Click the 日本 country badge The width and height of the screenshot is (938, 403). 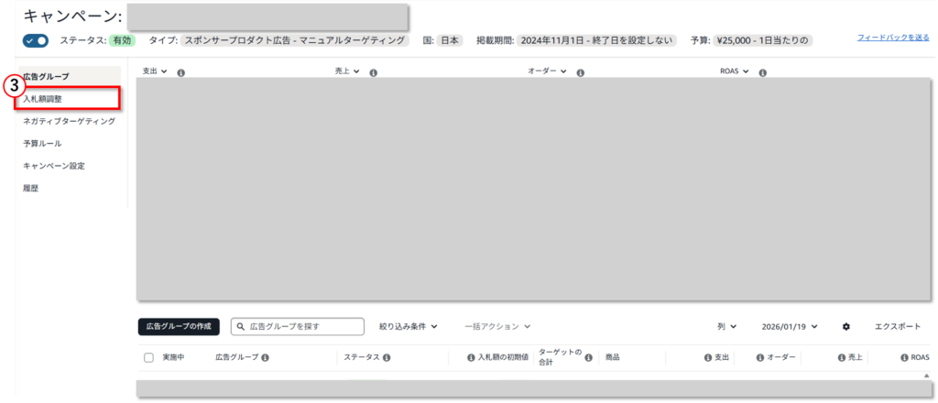[x=449, y=40]
